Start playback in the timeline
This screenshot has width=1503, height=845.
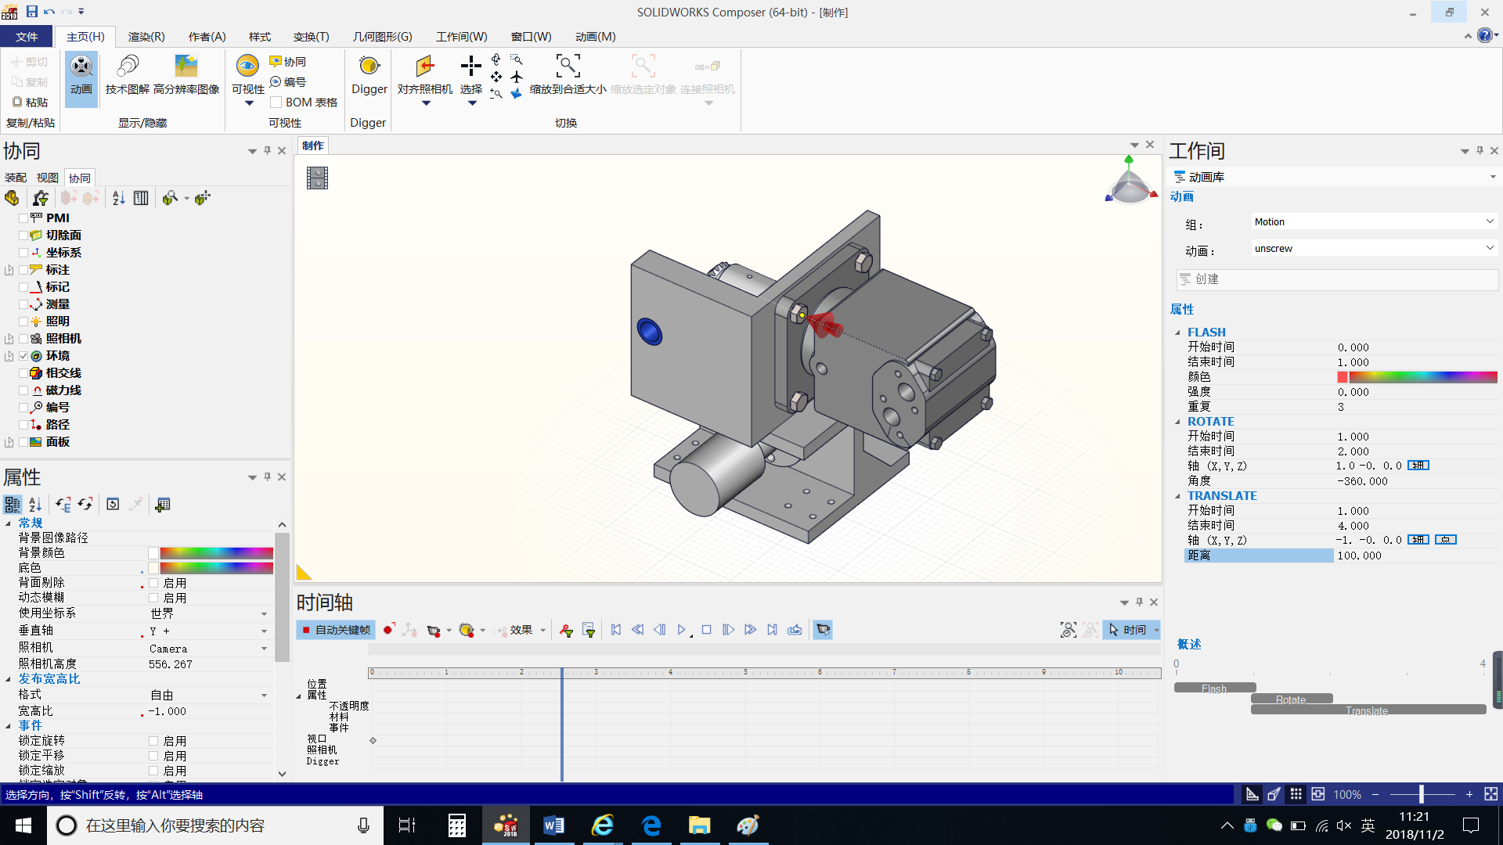click(x=681, y=629)
